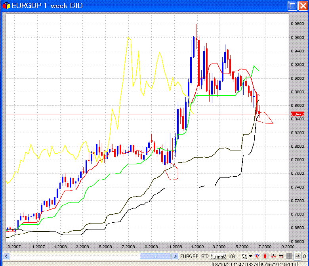The image size is (309, 266).
Task: Click the 08/10/29 11:47 0.8278 status field
Action: 236,264
